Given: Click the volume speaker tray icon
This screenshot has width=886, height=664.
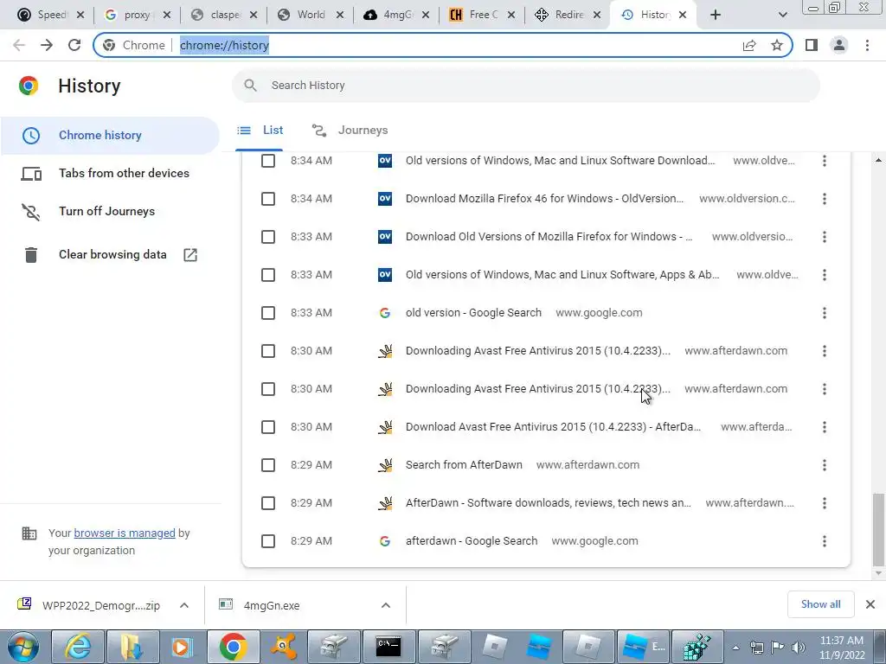Looking at the screenshot, I should (x=799, y=647).
